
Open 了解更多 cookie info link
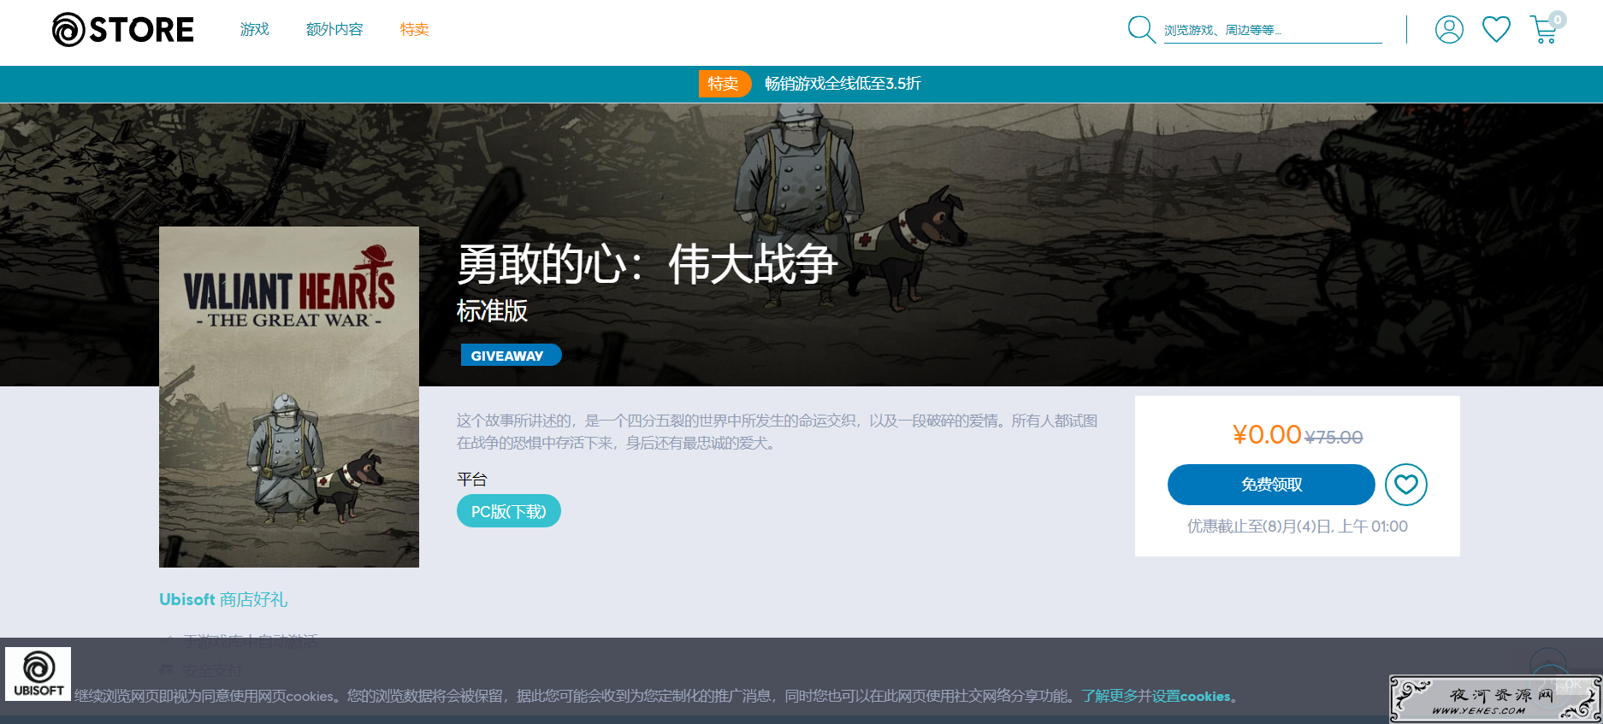pyautogui.click(x=1109, y=696)
